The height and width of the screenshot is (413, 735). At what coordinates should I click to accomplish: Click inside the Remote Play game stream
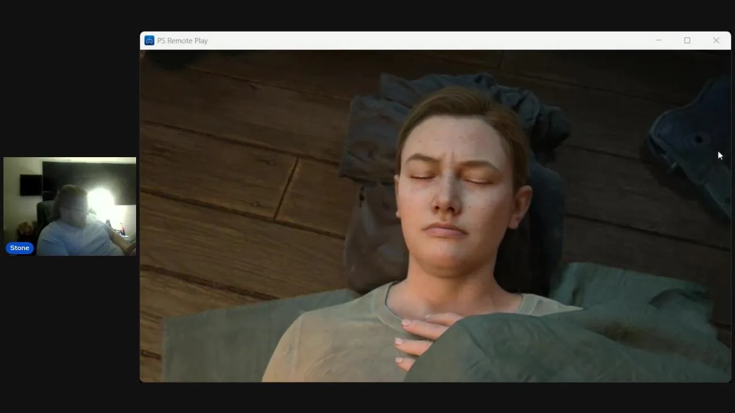click(x=435, y=216)
